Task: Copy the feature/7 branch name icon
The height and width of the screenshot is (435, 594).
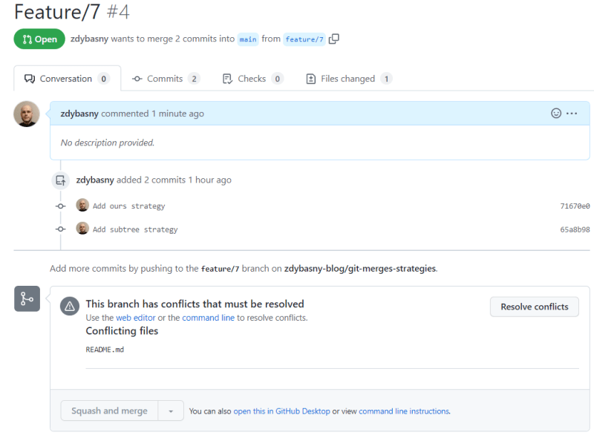Action: 333,39
